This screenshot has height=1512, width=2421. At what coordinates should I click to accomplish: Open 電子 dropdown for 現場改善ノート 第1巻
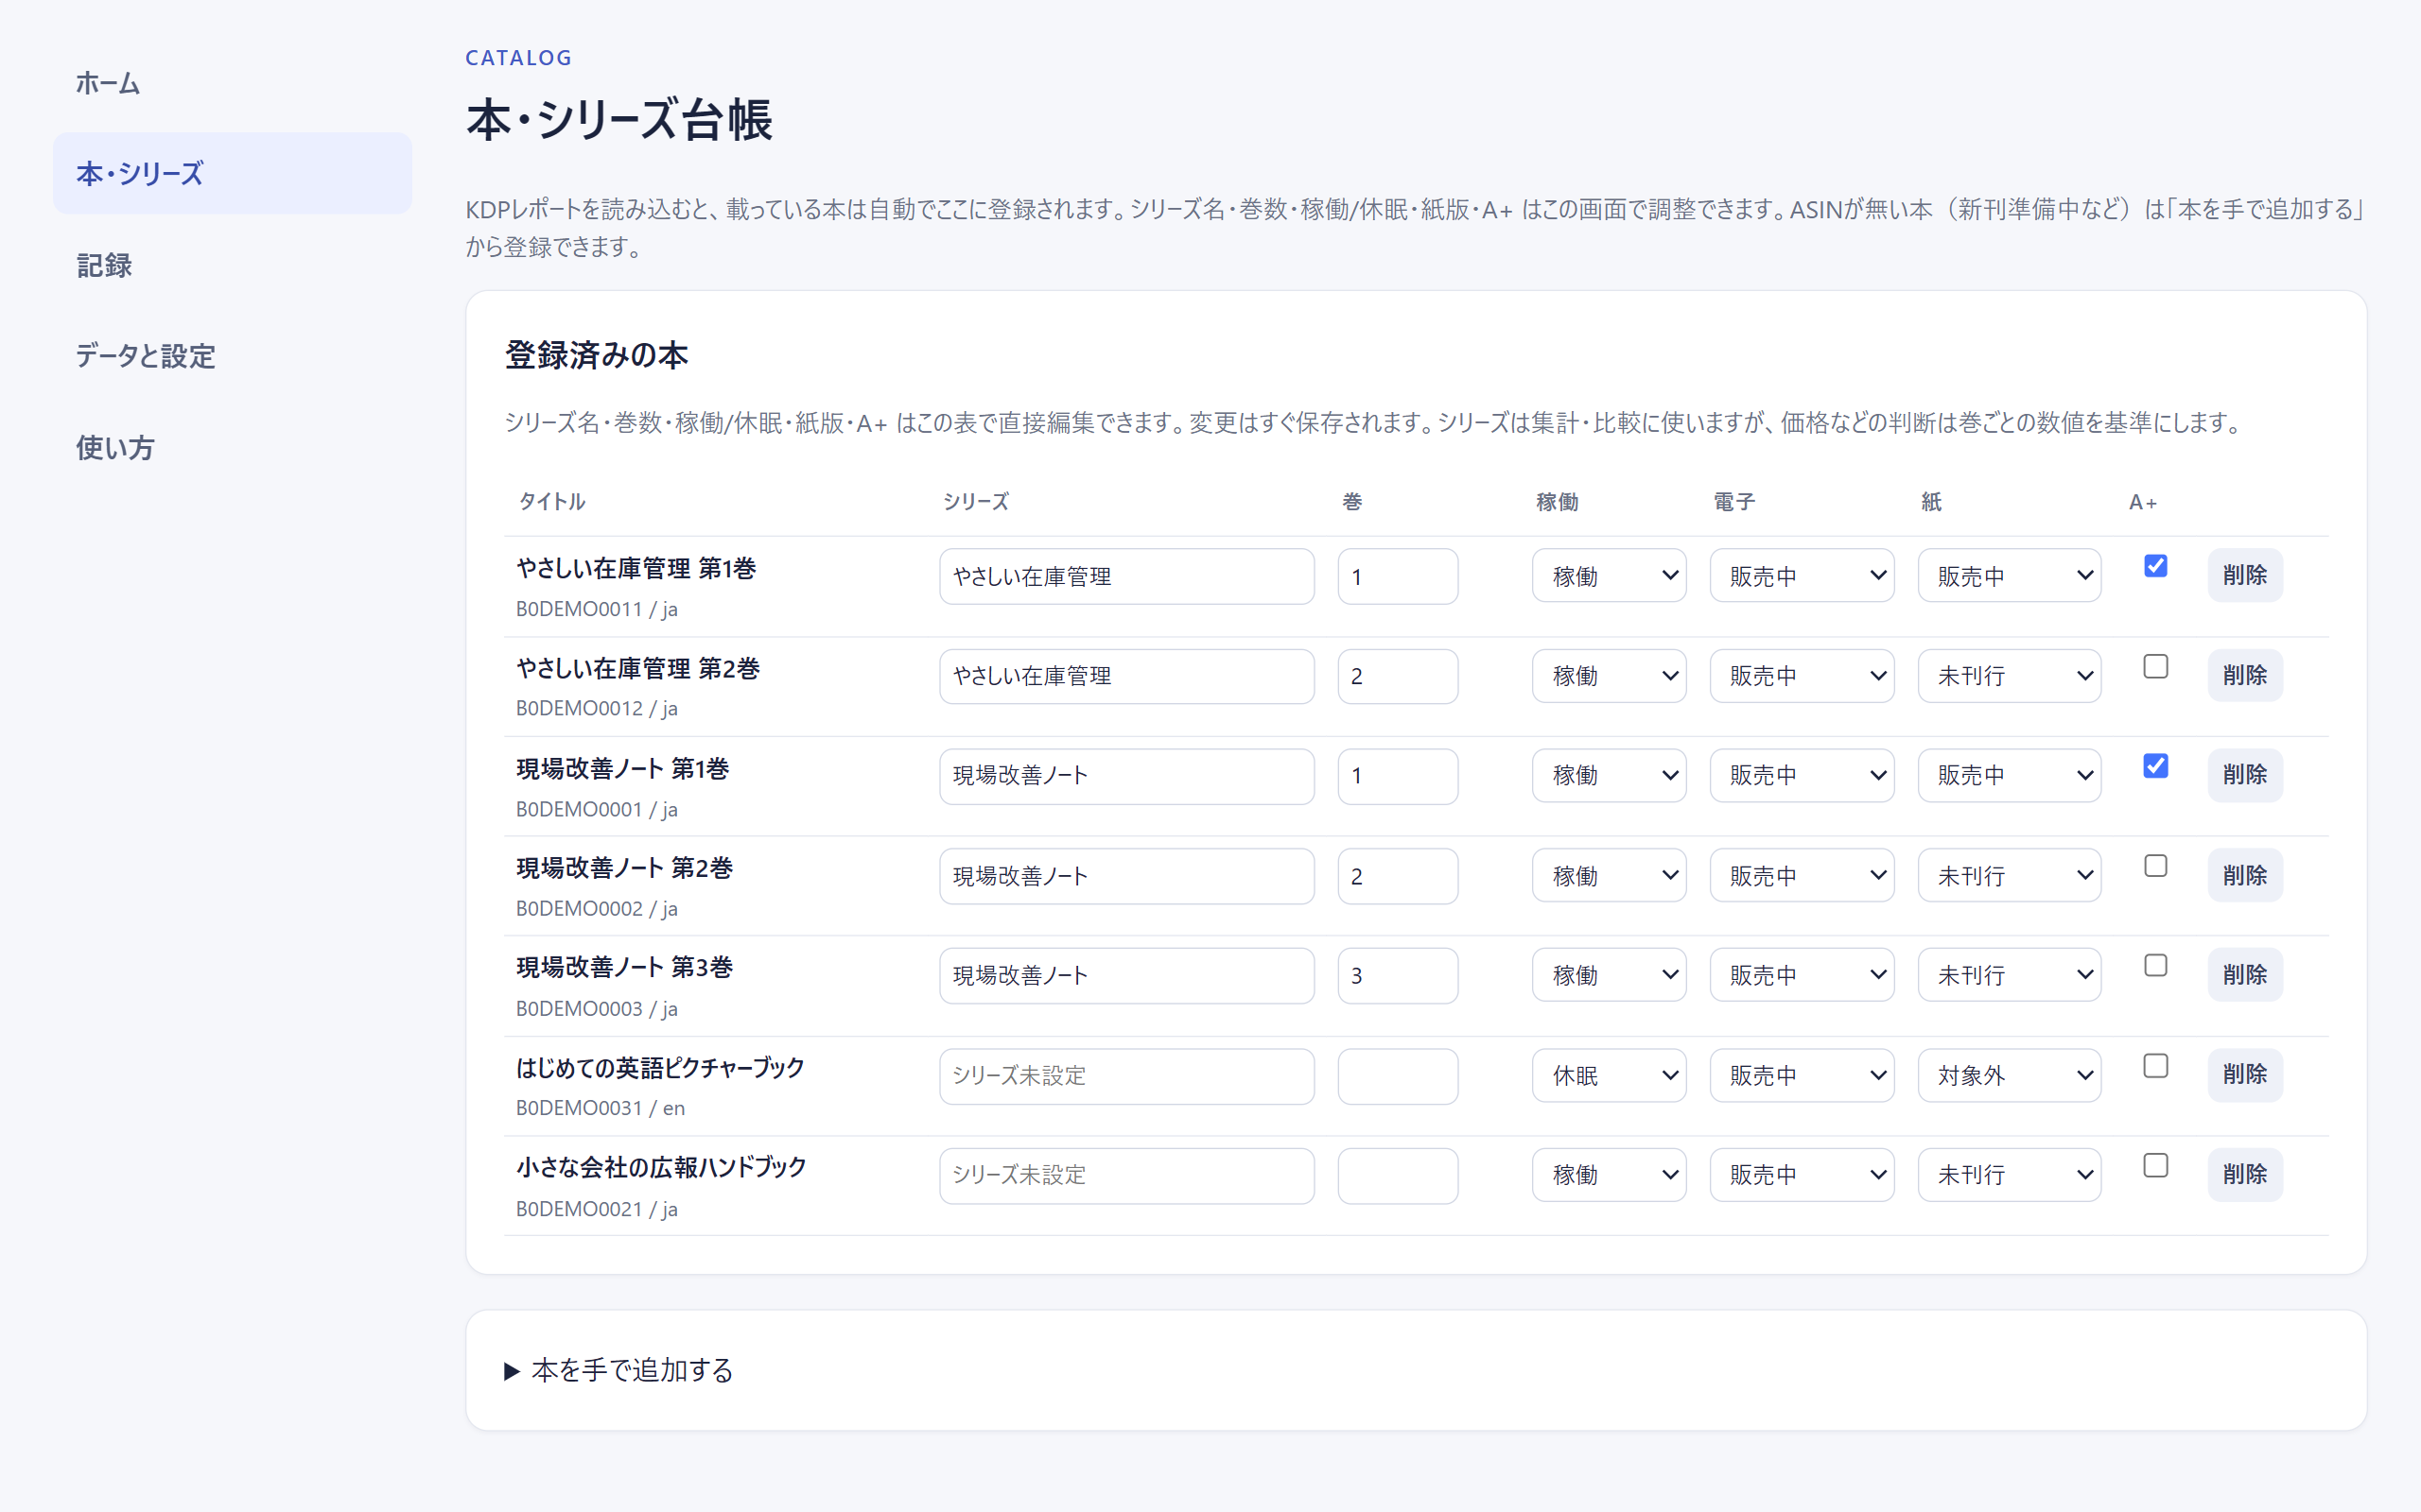(1802, 775)
